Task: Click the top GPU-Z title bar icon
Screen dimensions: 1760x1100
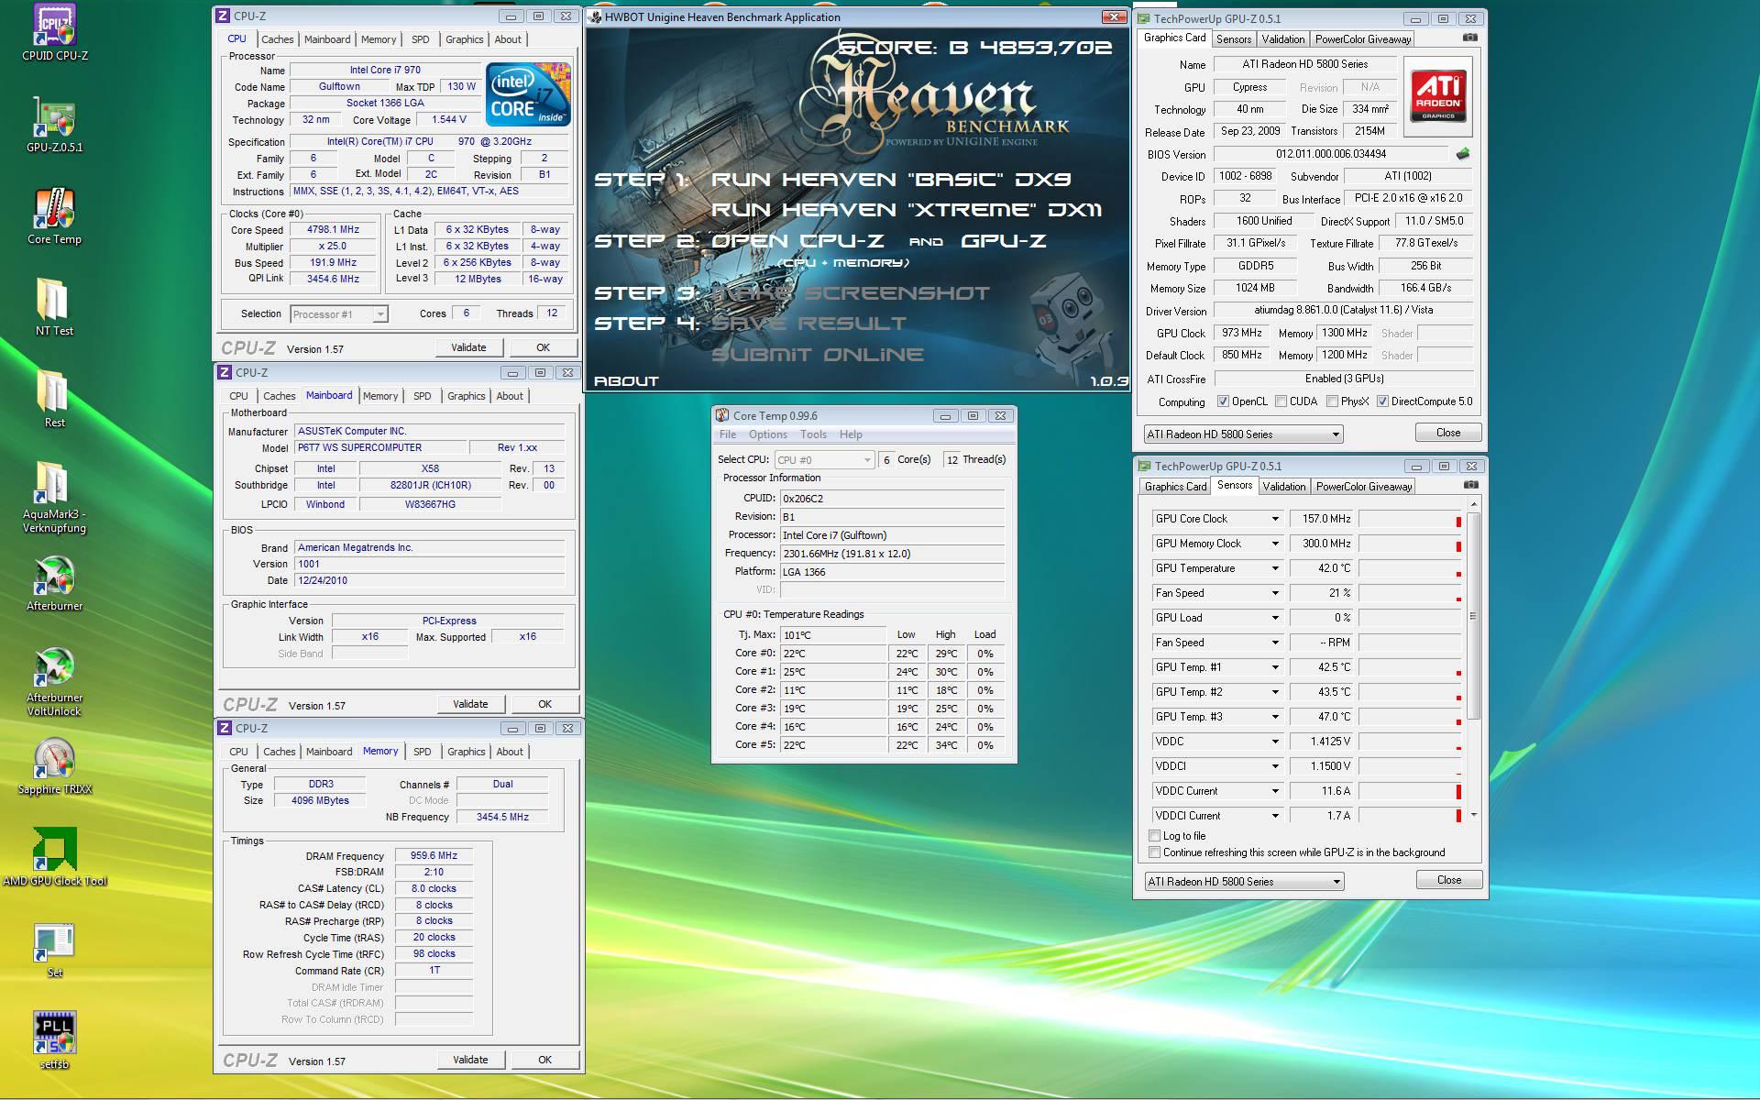Action: [x=1144, y=18]
